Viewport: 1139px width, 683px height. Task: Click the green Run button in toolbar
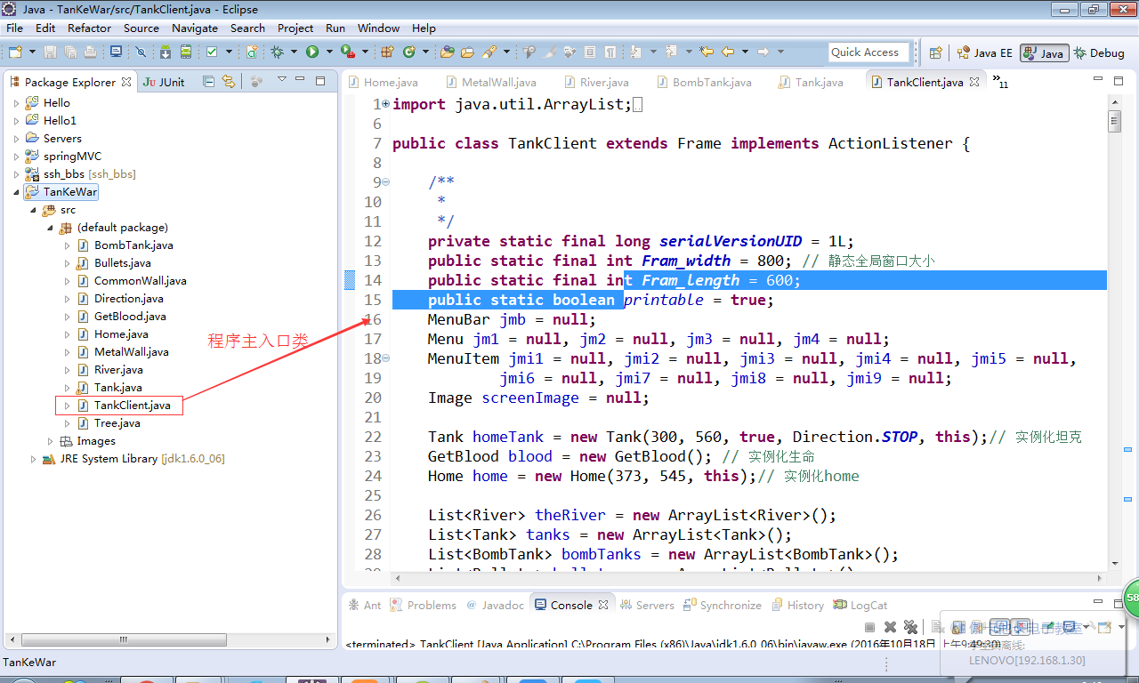[312, 52]
